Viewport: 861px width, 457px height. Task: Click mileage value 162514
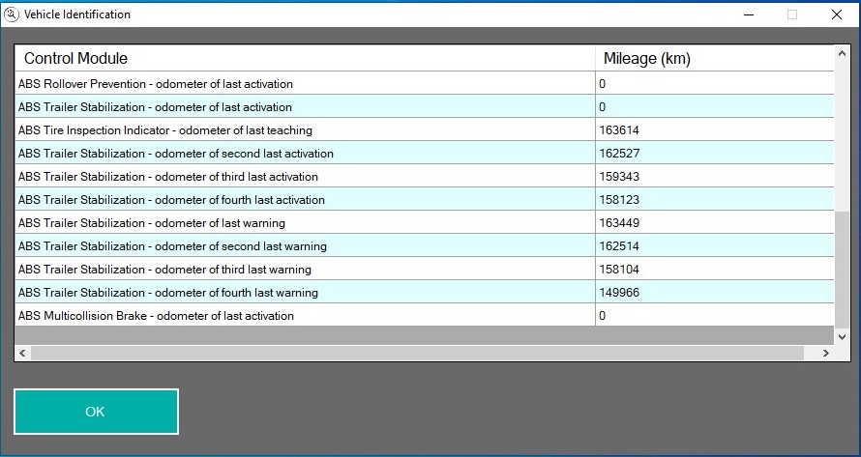point(619,245)
